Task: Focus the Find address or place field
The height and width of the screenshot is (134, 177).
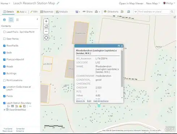Action: (153, 12)
